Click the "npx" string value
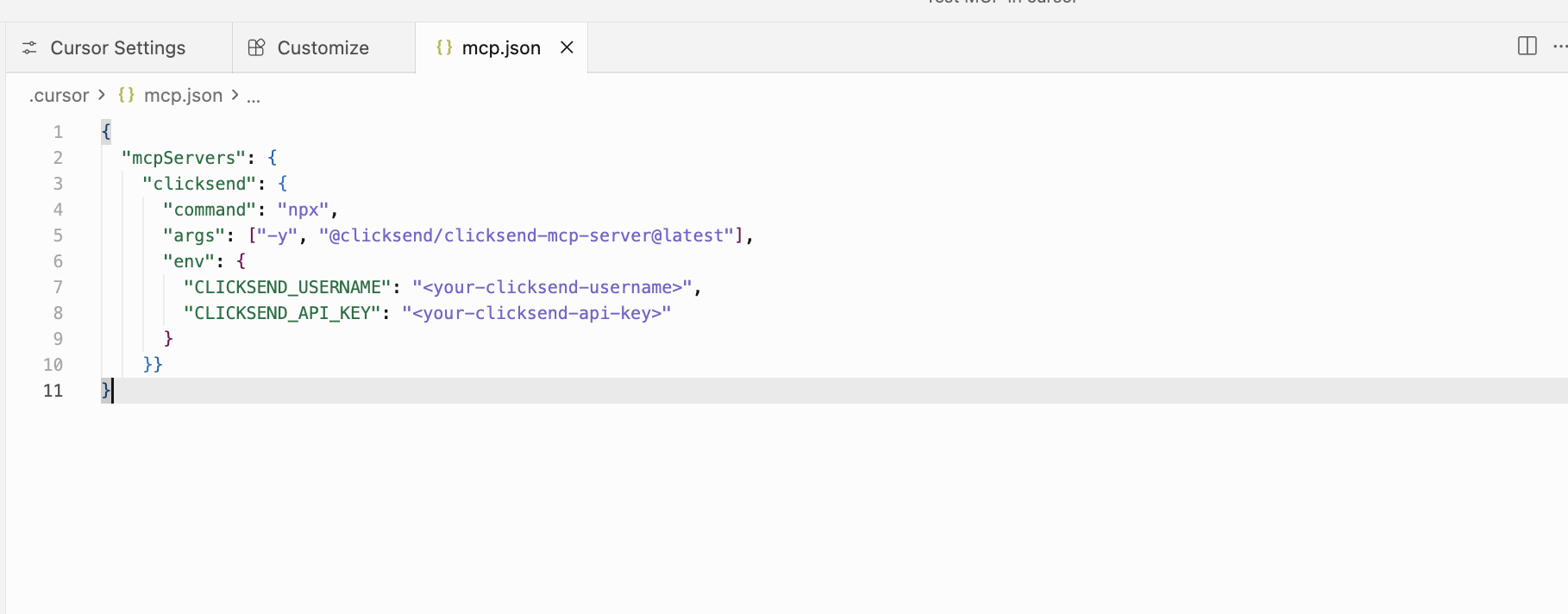Image resolution: width=1568 pixels, height=614 pixels. click(x=303, y=210)
